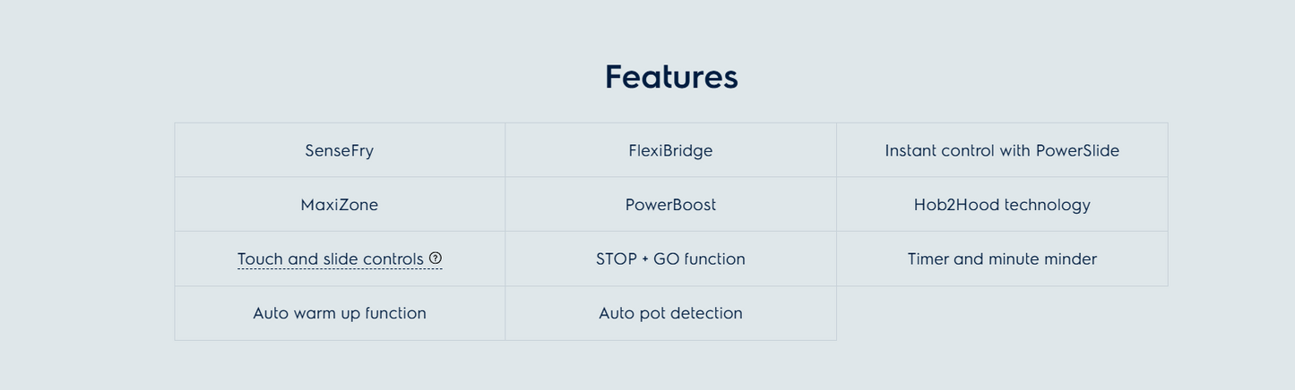Viewport: 1295px width, 390px height.
Task: Click the Features heading
Action: coord(671,77)
